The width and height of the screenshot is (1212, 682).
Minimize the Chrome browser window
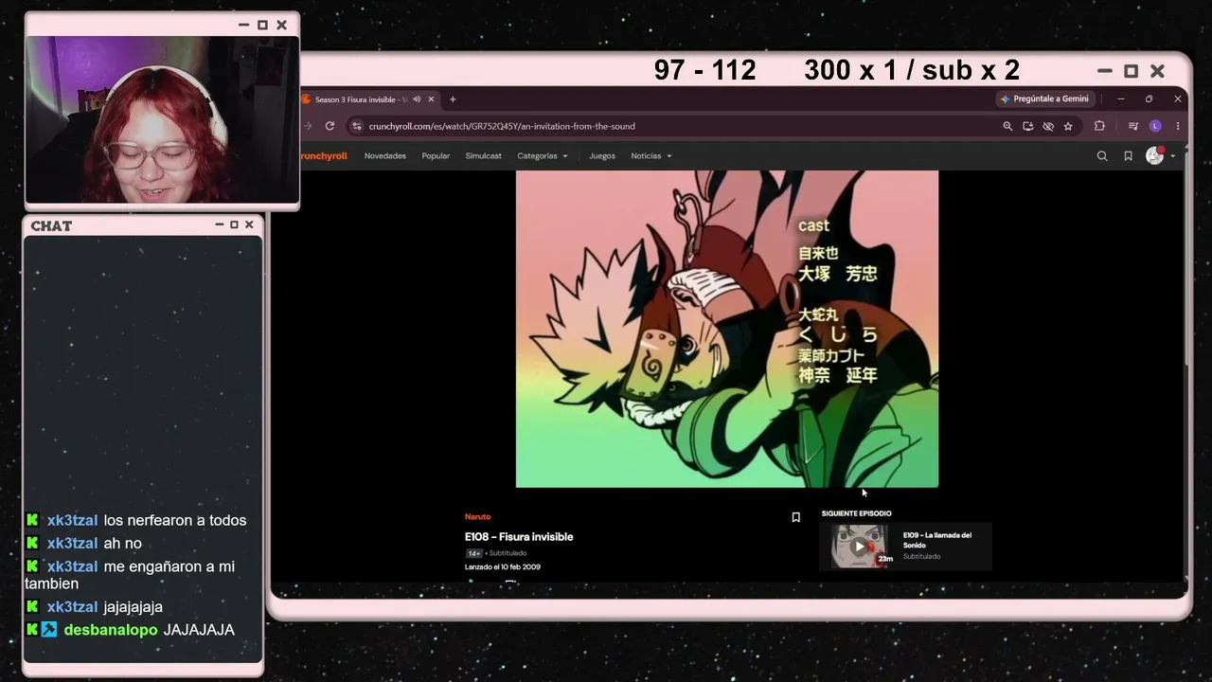1120,99
